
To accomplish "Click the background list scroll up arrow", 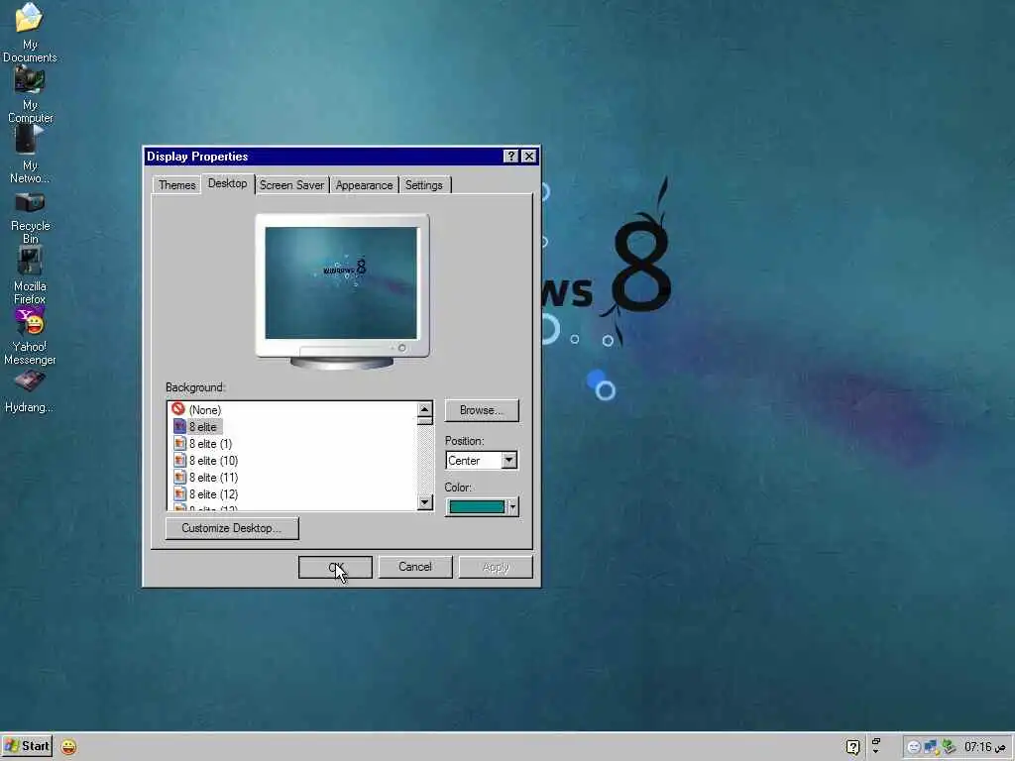I will point(424,409).
